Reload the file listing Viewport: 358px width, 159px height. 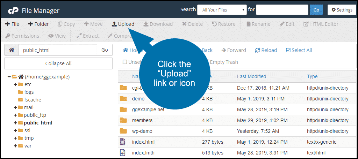click(266, 50)
